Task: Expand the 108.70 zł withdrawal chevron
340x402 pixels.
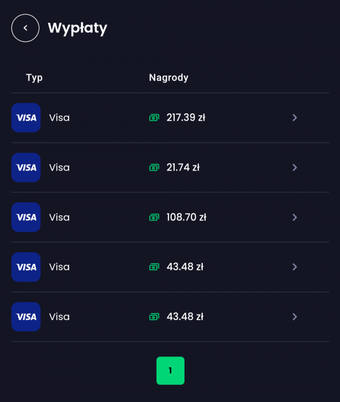Action: (295, 217)
